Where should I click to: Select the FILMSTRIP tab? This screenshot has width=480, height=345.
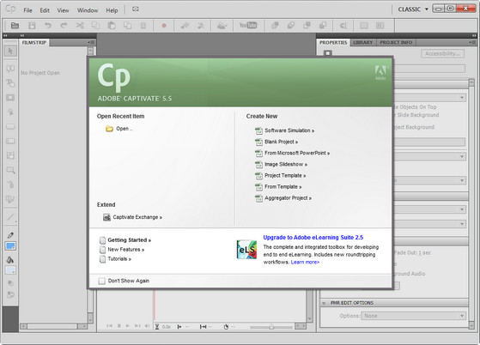pos(34,43)
